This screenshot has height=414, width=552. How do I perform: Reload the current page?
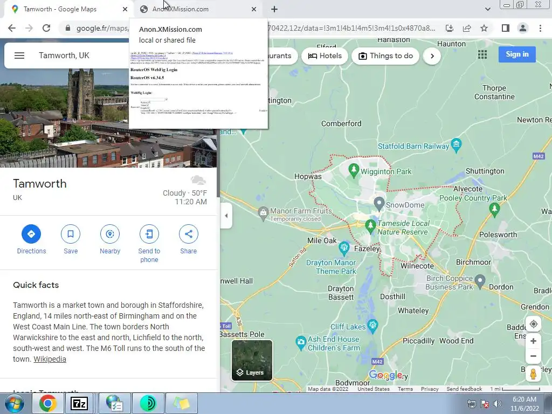(x=46, y=28)
